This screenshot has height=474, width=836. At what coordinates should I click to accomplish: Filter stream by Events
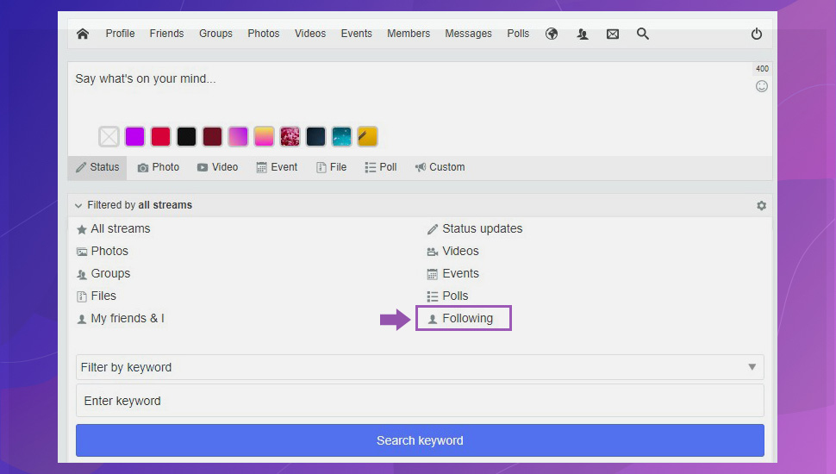tap(452, 273)
